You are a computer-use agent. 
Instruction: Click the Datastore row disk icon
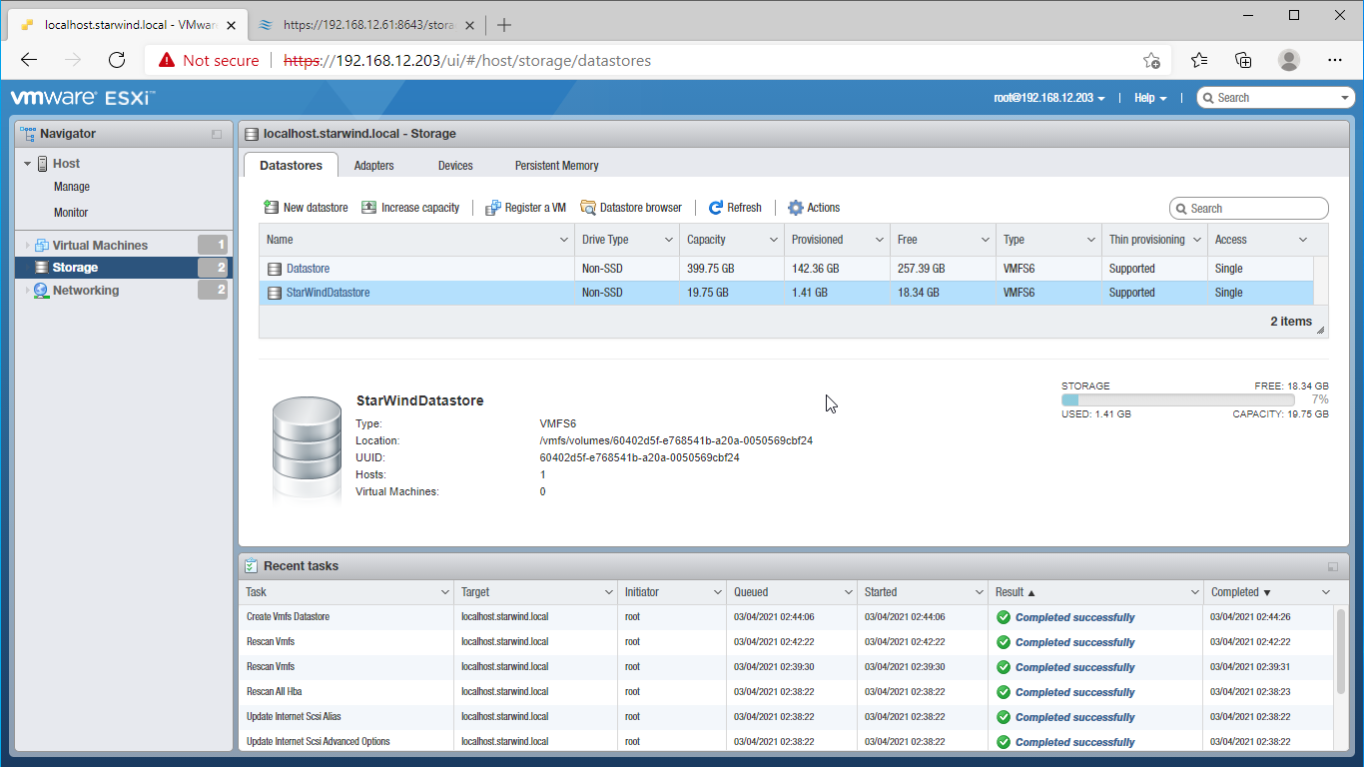click(x=275, y=269)
